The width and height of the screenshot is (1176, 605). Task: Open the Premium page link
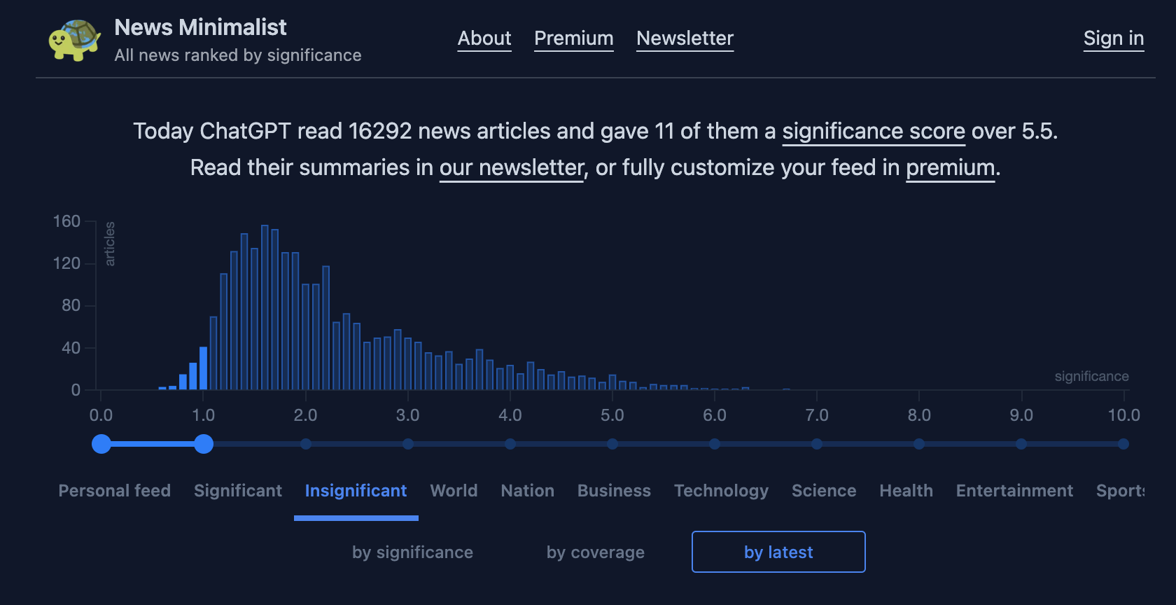pos(573,39)
